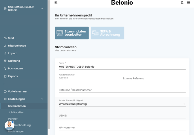Viewport: 194px width, 135px height.
Task: Open the support chat avatar
Action: [x=9, y=126]
